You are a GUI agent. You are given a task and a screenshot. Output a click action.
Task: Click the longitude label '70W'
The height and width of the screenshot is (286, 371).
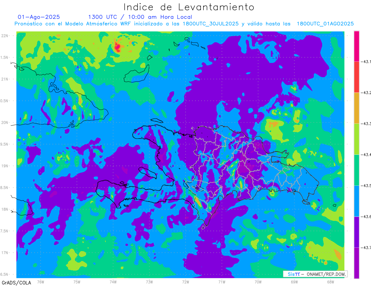(x=258, y=282)
